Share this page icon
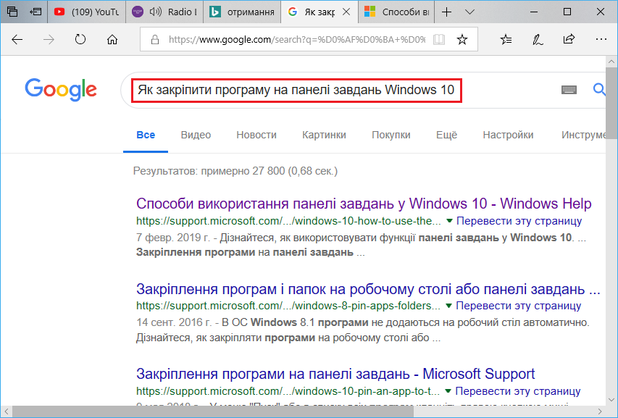618x418 pixels. point(569,39)
